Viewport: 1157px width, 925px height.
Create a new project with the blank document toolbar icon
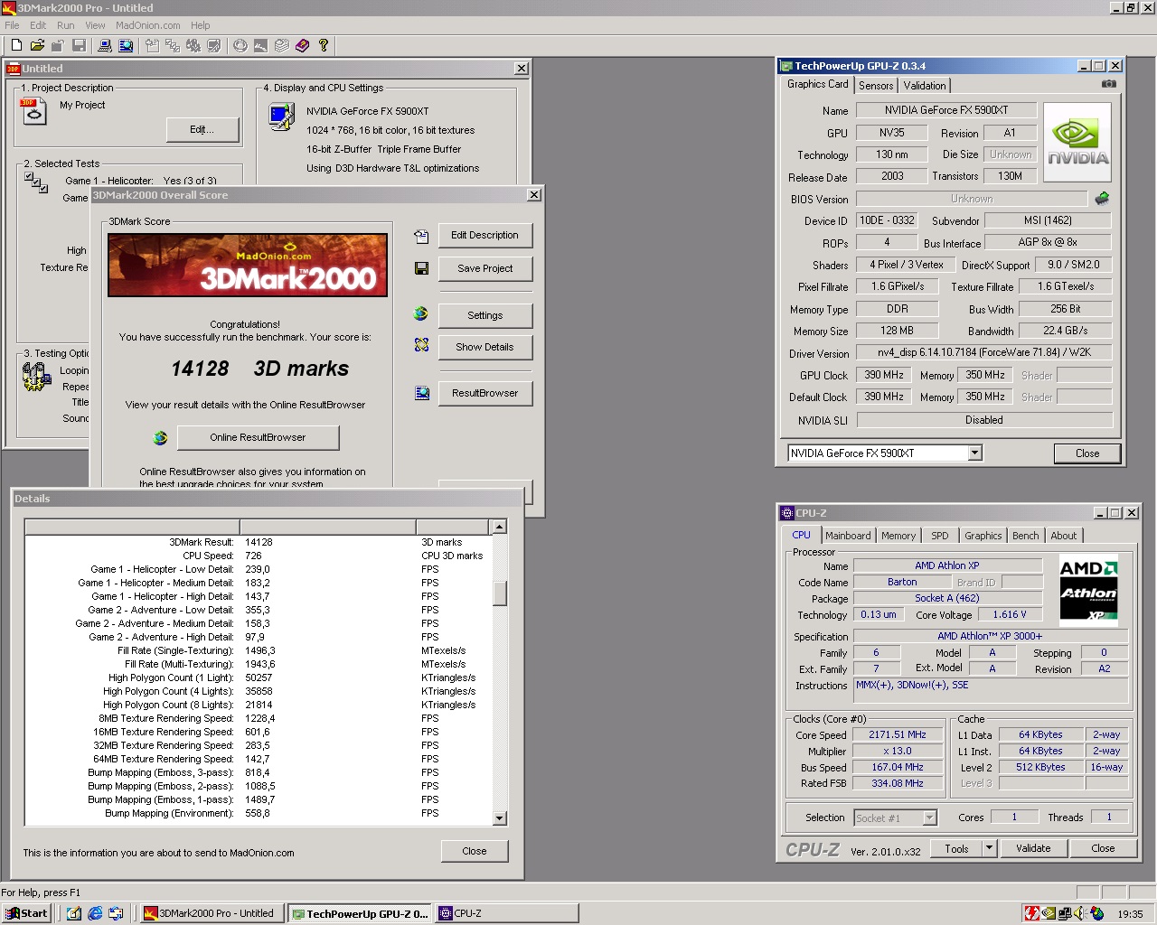coord(16,46)
